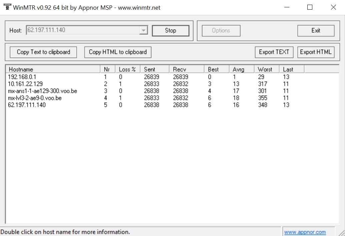Click Worst value 317 in 10.161.22.129 row
This screenshot has height=236, width=345.
262,84
